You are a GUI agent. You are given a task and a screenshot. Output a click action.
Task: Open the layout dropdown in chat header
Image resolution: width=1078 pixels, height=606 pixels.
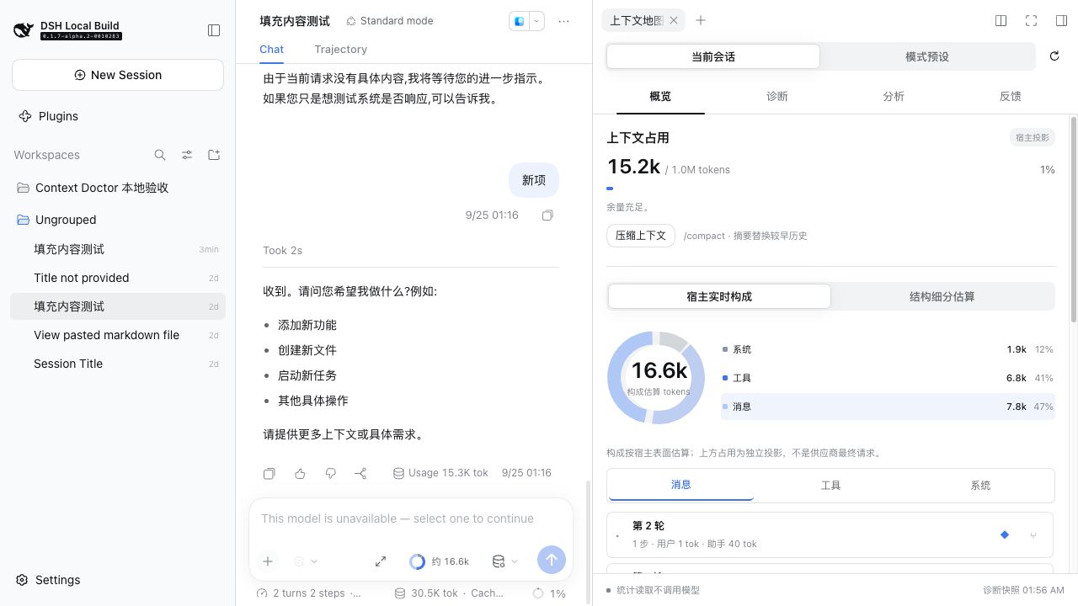536,21
